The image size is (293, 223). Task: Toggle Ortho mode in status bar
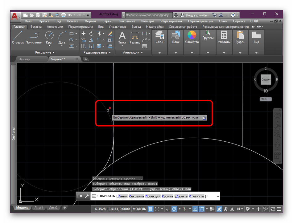(167, 209)
